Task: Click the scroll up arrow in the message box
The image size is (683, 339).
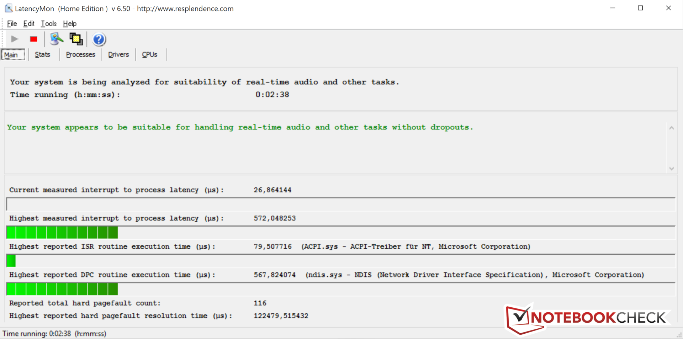Action: tap(671, 128)
